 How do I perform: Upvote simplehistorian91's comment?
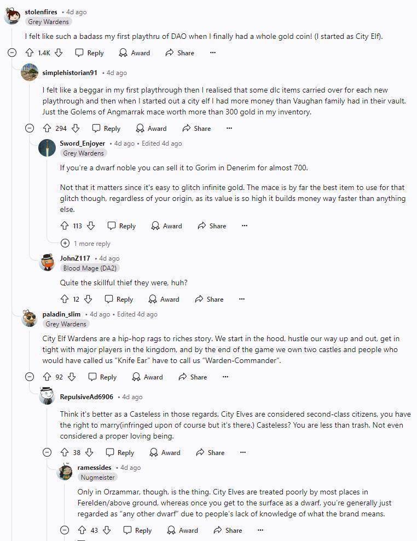click(47, 128)
